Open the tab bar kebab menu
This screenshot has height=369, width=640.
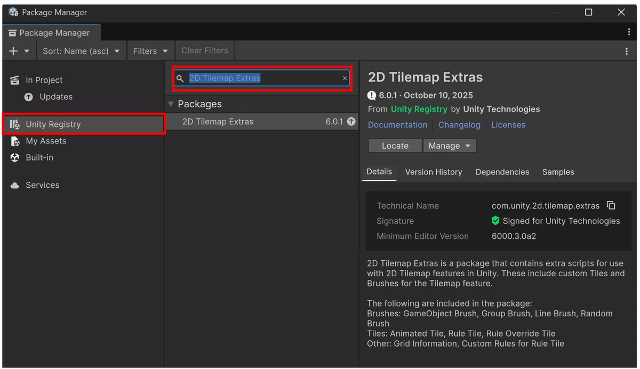pyautogui.click(x=629, y=32)
